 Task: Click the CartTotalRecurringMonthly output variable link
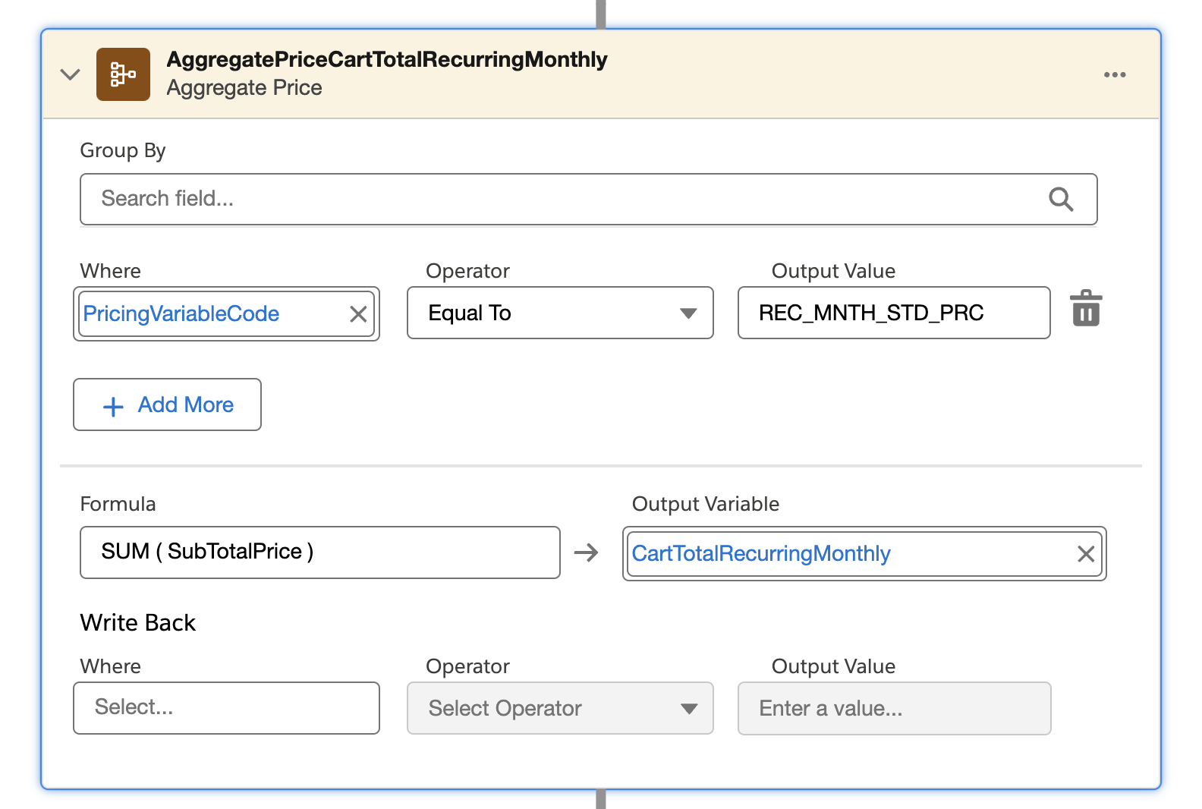(761, 553)
